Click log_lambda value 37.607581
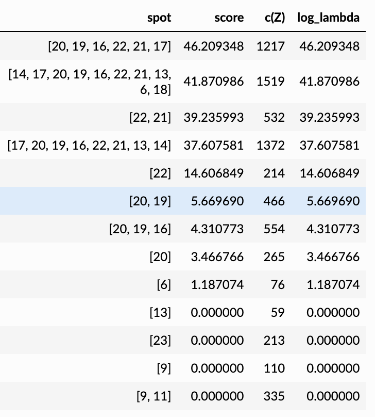Screen dimensions: 375x417 tap(329, 146)
